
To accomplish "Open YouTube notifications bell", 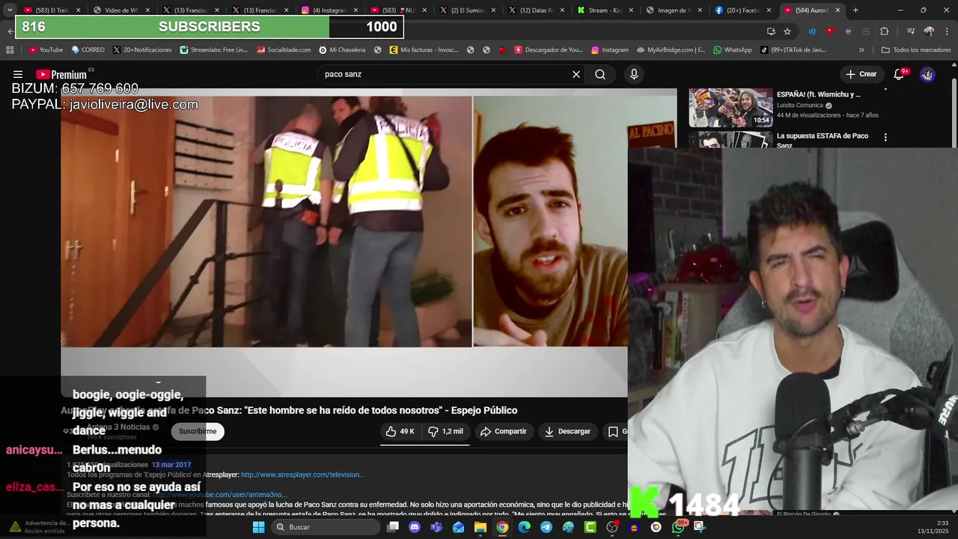I will pos(899,74).
